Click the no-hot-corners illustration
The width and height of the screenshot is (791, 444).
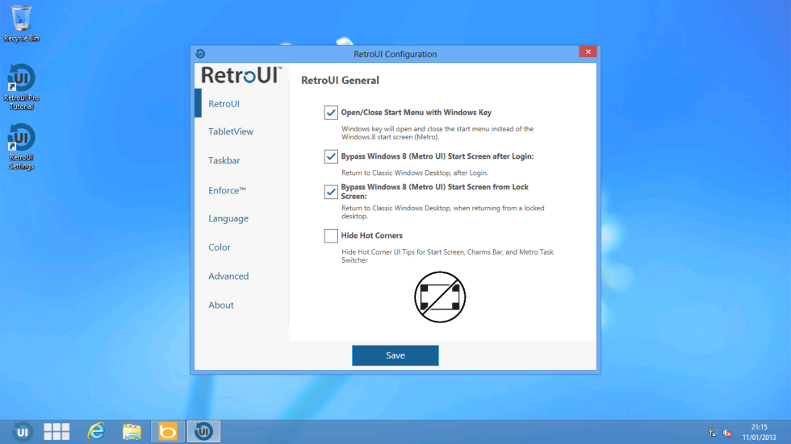pos(440,297)
